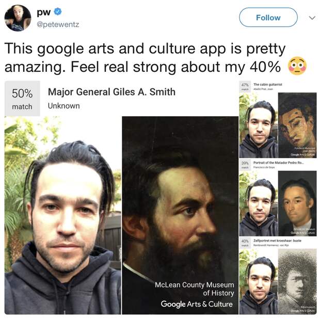Open the tweet options chevron dropdown
Screen dimensions: 320x319
312,18
